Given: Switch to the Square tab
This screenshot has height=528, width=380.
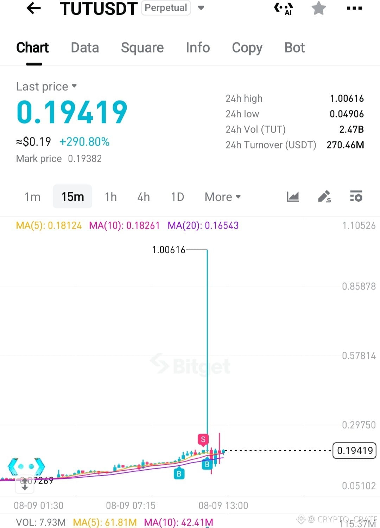Looking at the screenshot, I should point(142,47).
